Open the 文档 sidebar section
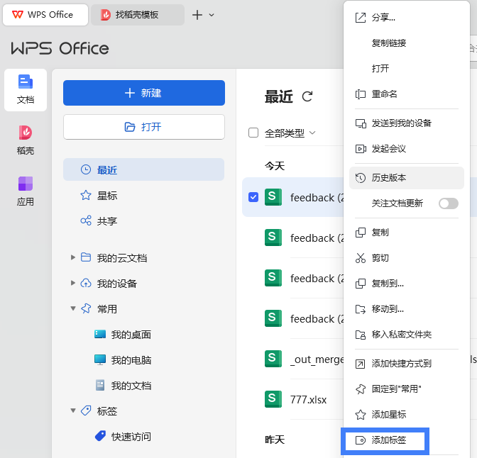This screenshot has height=458, width=477. [x=26, y=89]
